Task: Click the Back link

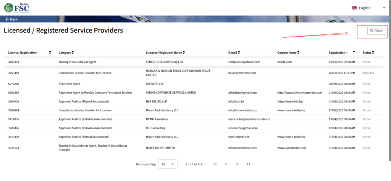Action: tap(11, 19)
